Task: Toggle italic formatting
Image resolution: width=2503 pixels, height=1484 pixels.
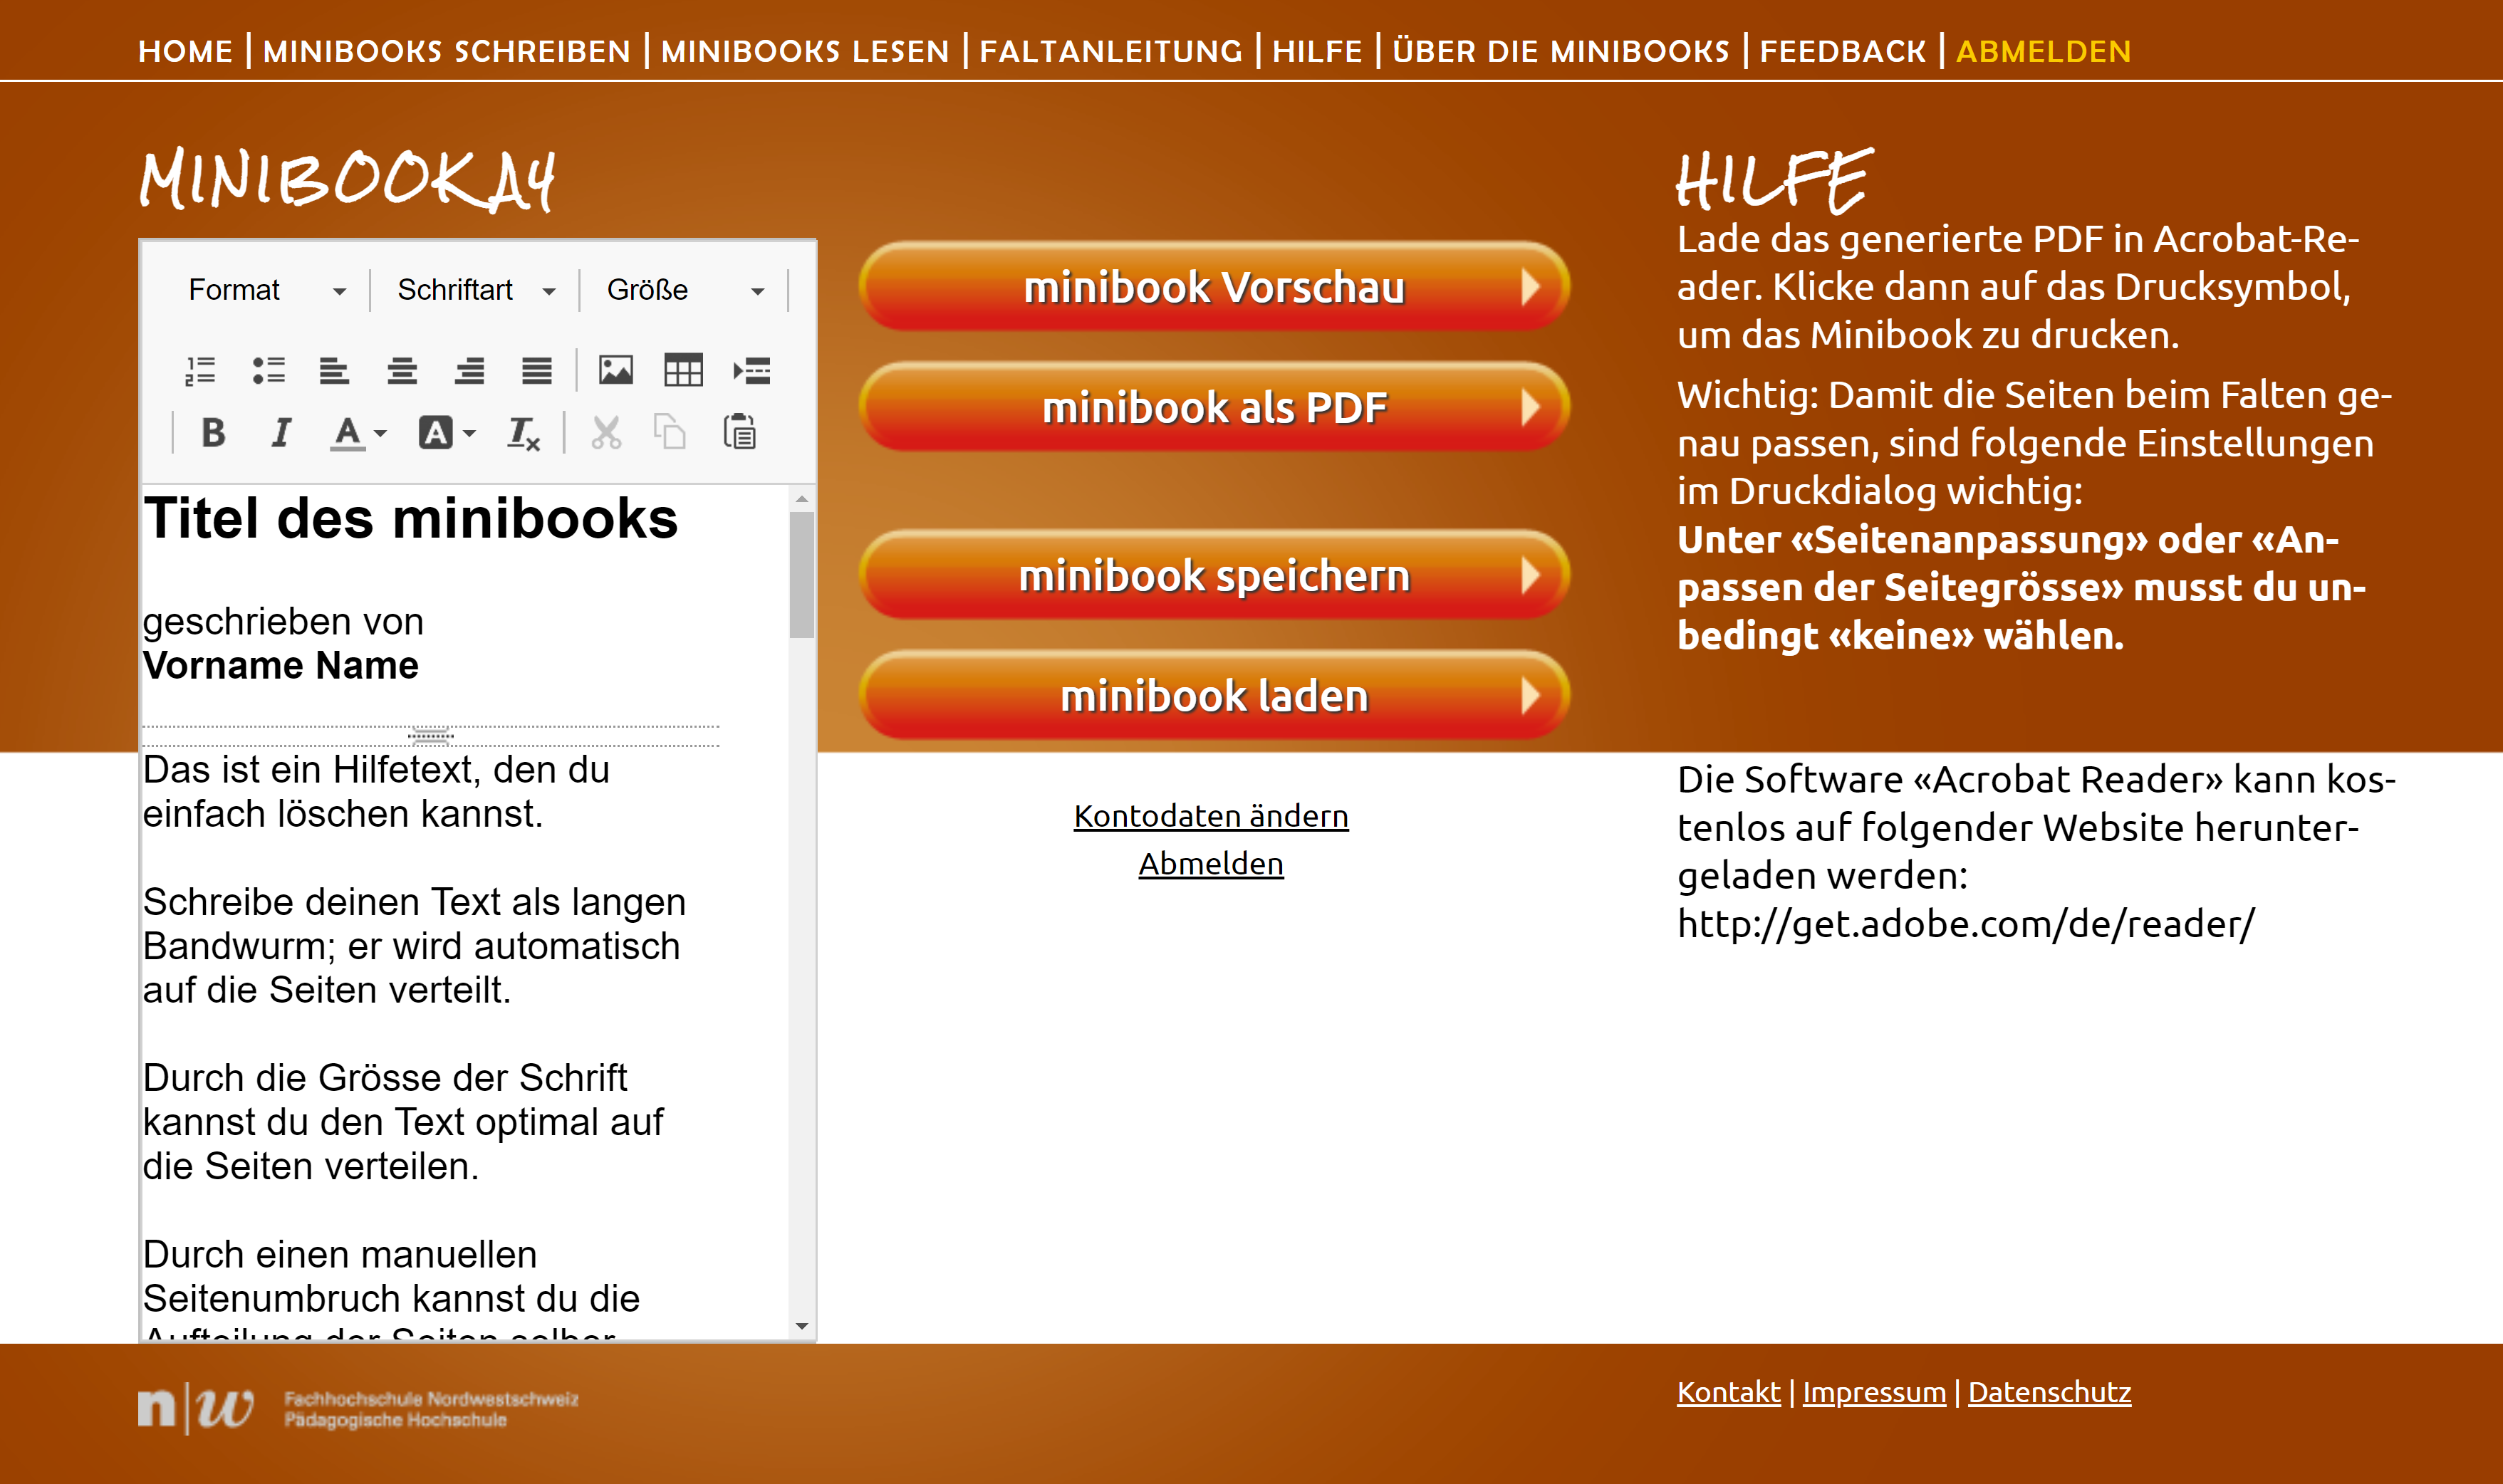Action: click(x=281, y=433)
